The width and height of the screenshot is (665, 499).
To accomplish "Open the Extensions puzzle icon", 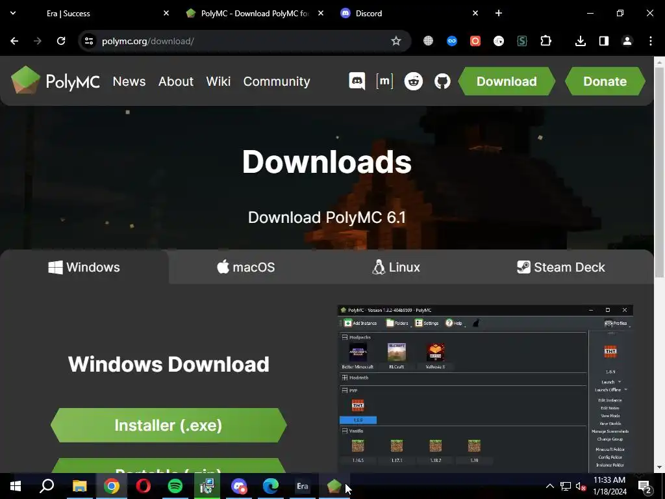I will click(x=546, y=41).
